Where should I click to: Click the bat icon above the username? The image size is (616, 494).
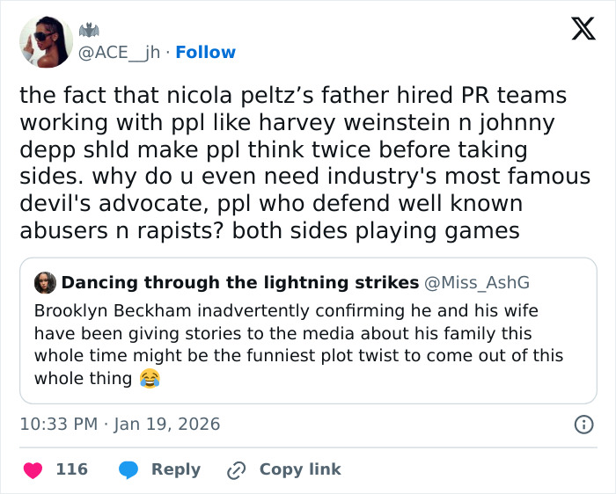89,32
